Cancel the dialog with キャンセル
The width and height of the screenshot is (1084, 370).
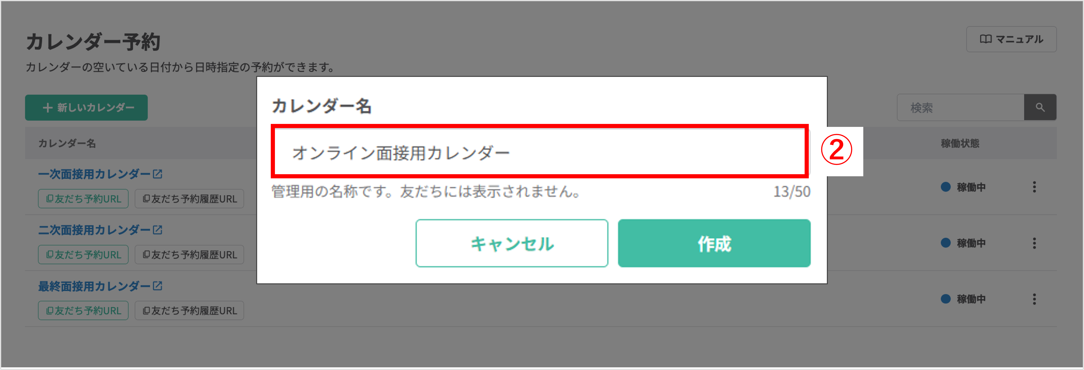tap(512, 243)
